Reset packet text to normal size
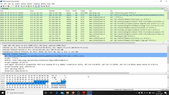Screen dimensions: 169x95 click(x=46, y=6)
